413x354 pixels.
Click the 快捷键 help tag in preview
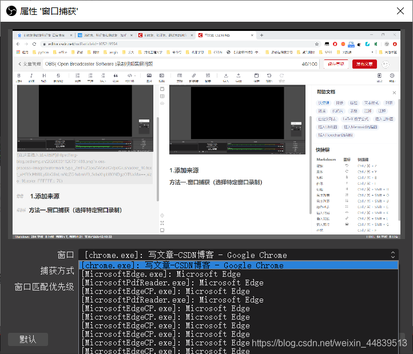click(x=323, y=103)
